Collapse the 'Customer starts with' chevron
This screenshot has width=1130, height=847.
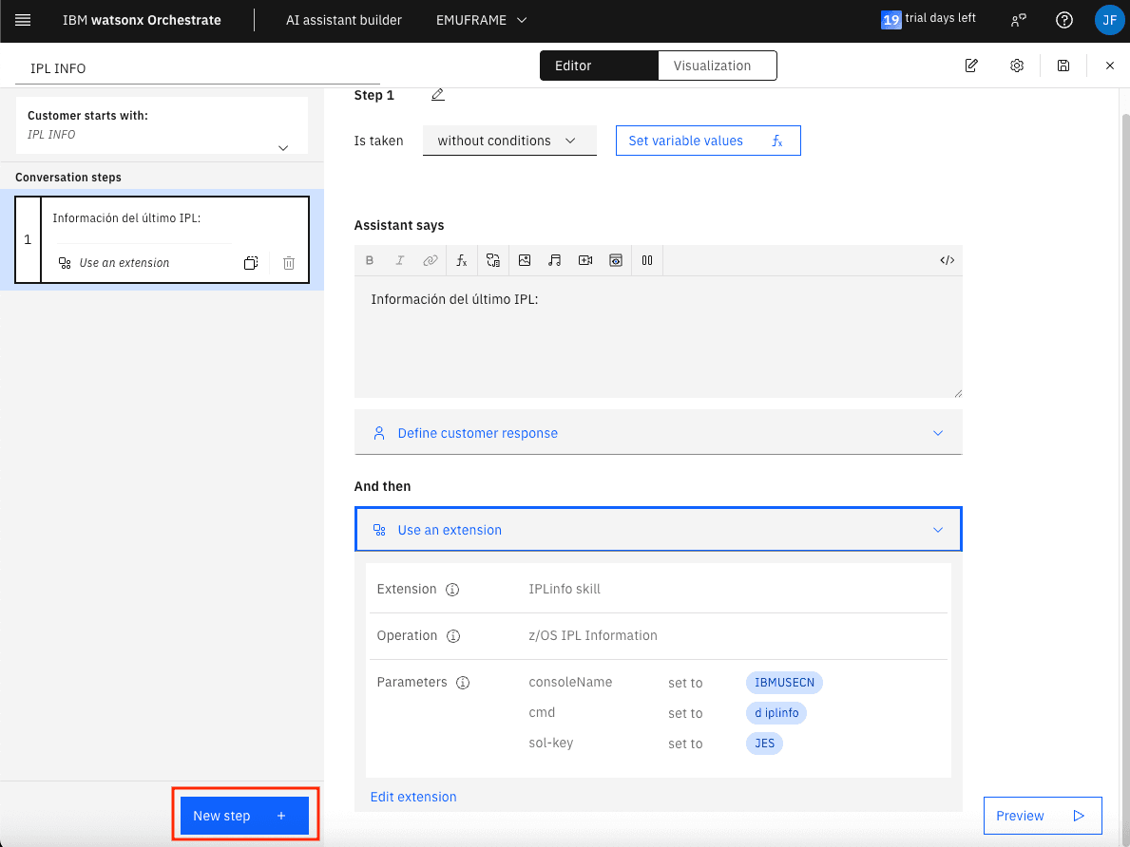pos(282,147)
